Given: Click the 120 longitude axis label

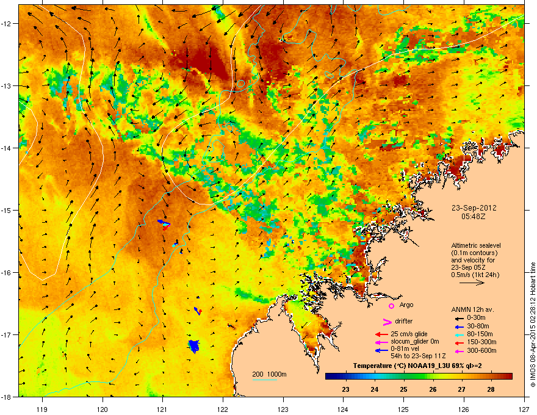Looking at the screenshot, I should point(103,409).
